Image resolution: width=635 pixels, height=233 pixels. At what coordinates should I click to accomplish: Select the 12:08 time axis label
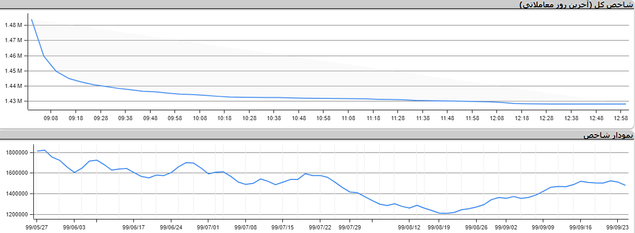click(497, 119)
